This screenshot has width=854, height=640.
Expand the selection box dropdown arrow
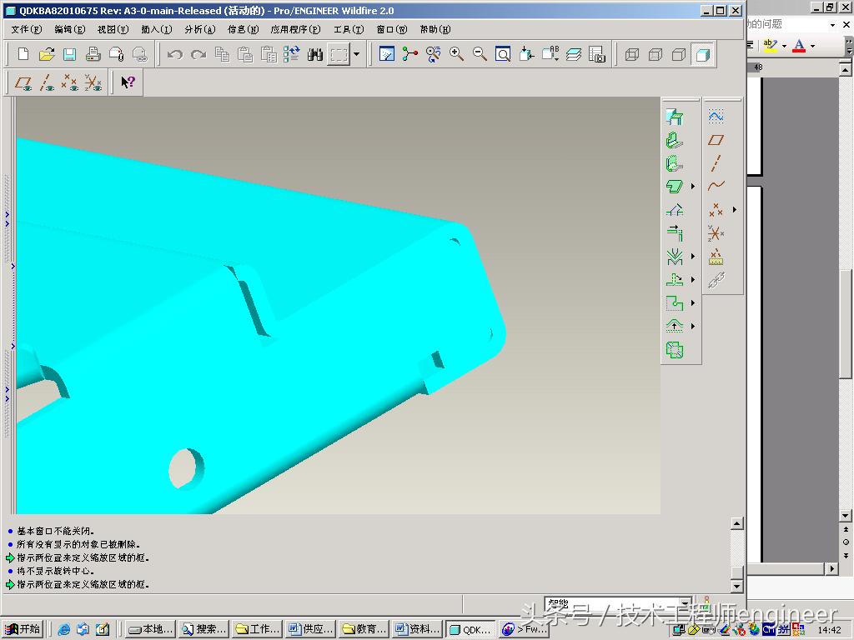pos(357,54)
